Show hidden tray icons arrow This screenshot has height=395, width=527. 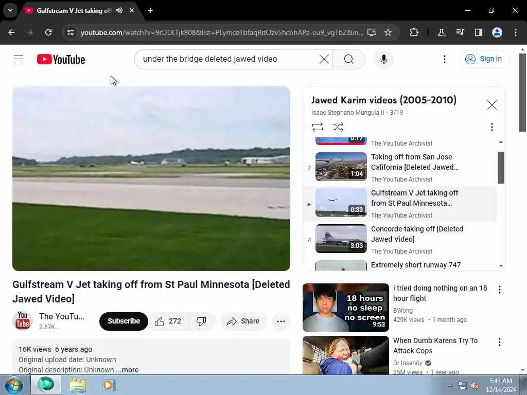click(450, 386)
